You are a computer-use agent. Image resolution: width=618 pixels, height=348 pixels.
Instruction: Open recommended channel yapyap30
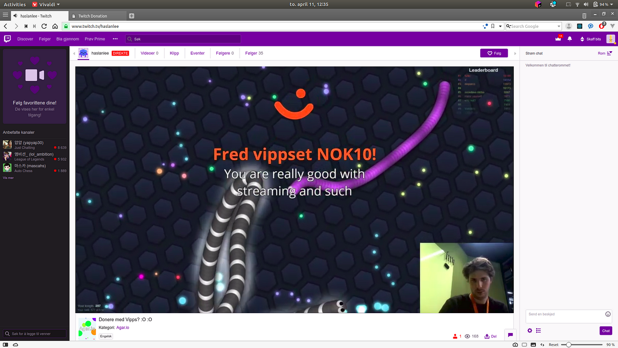click(34, 145)
